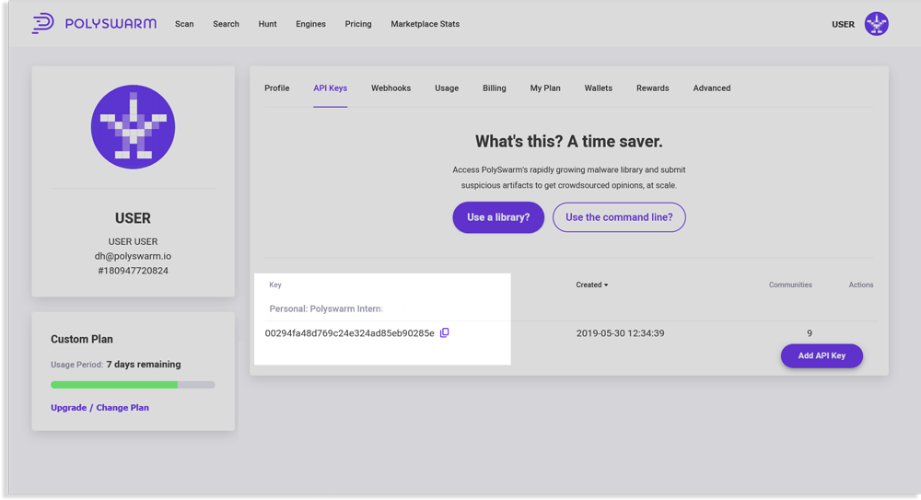Open Marketplace Stats
Viewport: 921px width, 500px height.
[x=426, y=24]
